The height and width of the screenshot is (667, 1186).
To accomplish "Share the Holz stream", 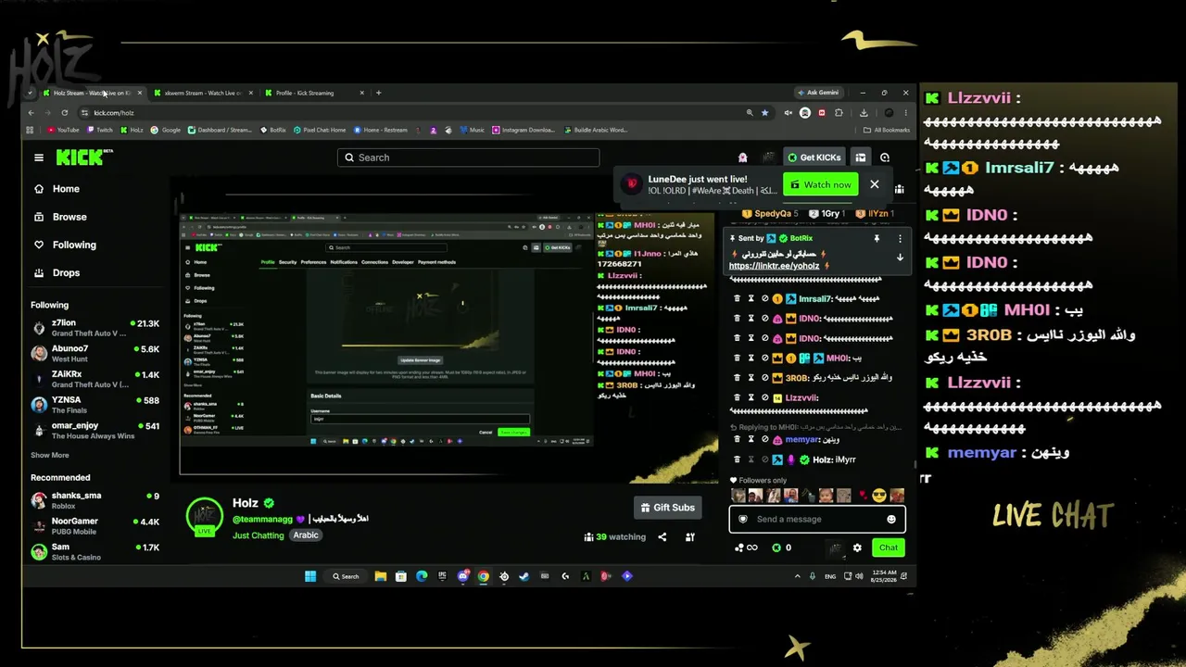I will pos(662,537).
